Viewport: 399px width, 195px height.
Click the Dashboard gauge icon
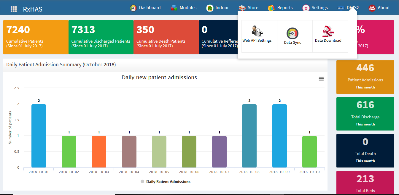tap(133, 8)
